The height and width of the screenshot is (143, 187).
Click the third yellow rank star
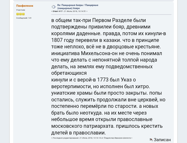point(23,14)
